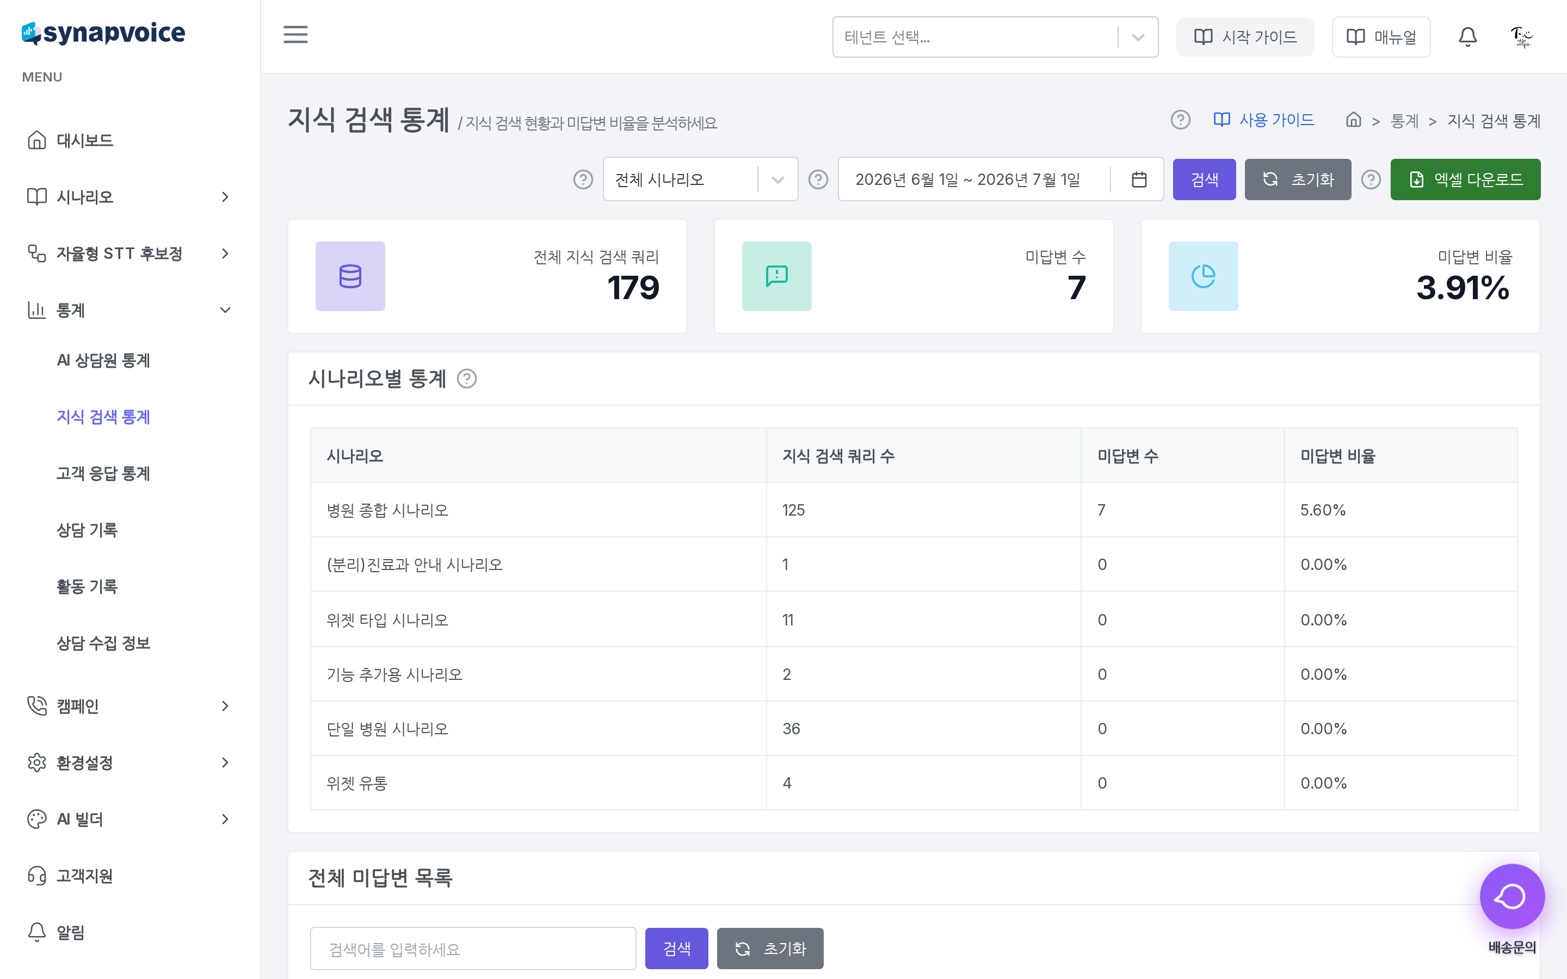Click the 단일 병원 시나리오 row
This screenshot has width=1567, height=979.
pos(914,728)
